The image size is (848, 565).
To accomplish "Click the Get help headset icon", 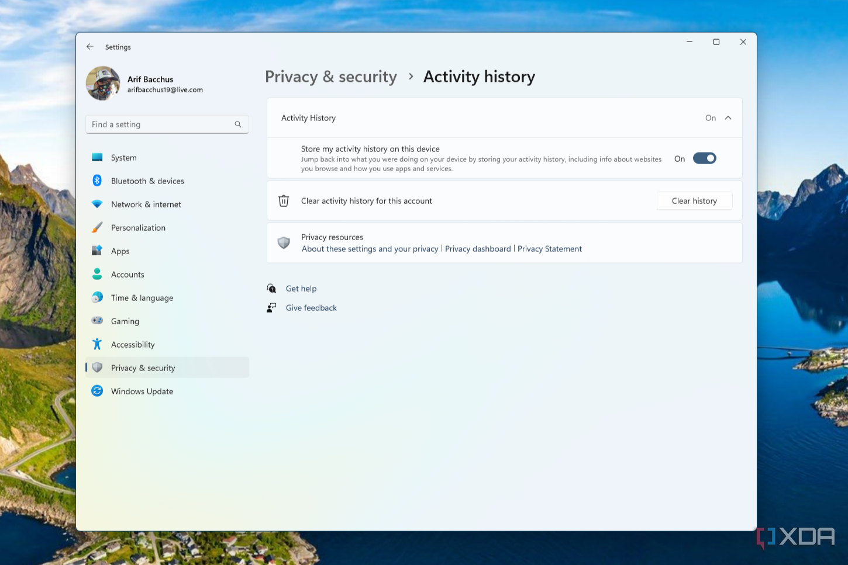I will [x=271, y=288].
